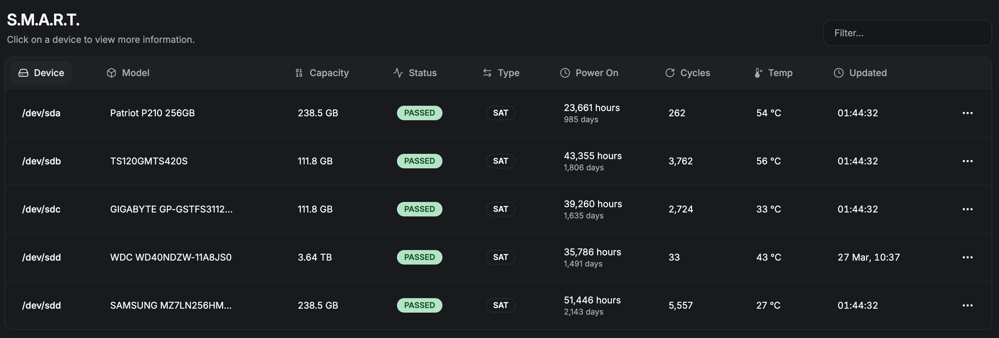Click model name WDC WD40NDZW-11A8JS0
999x338 pixels.
(171, 257)
